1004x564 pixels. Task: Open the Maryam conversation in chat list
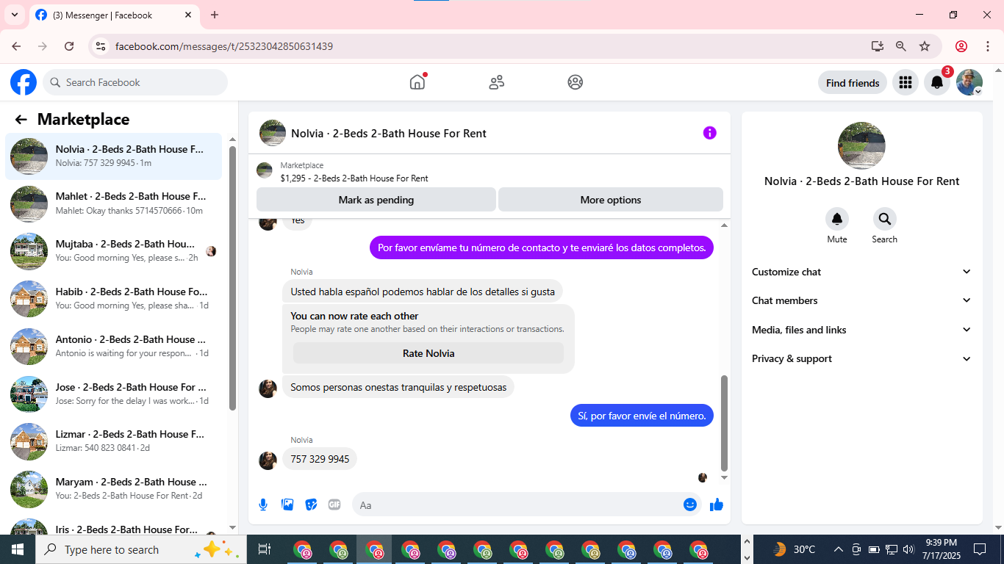point(114,489)
